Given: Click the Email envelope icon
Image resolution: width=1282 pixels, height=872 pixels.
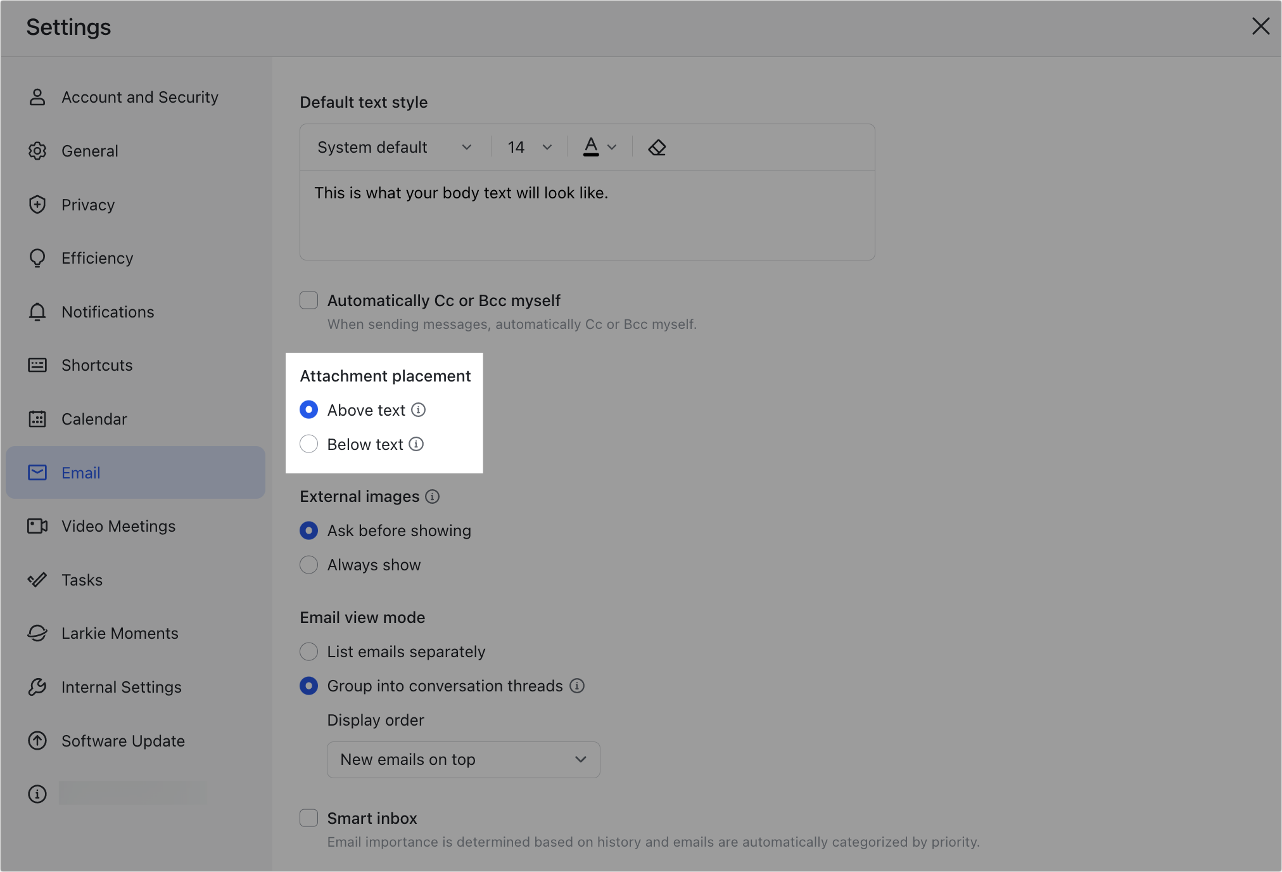Looking at the screenshot, I should tap(37, 472).
